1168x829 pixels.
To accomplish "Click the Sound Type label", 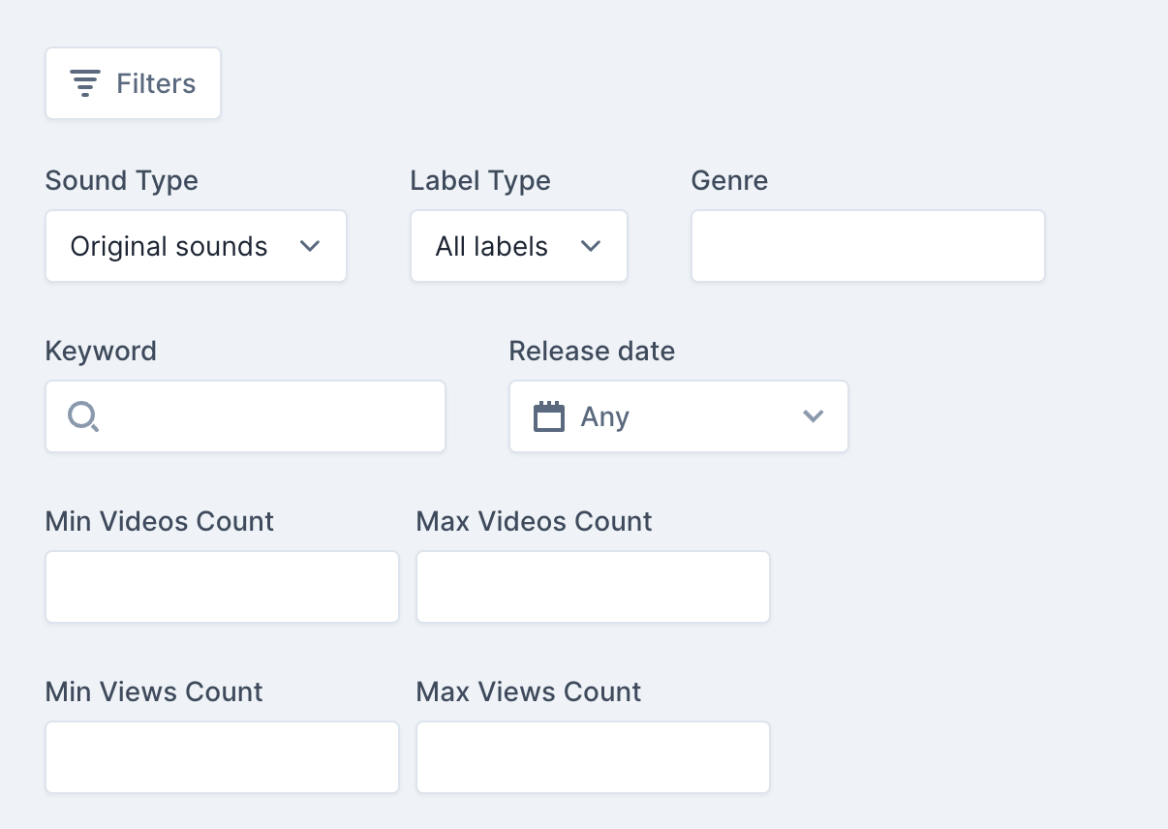I will pos(121,180).
